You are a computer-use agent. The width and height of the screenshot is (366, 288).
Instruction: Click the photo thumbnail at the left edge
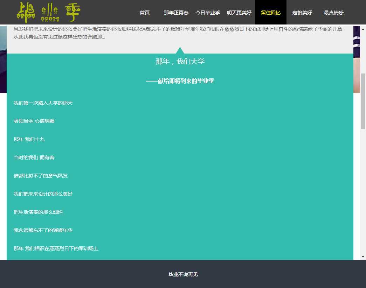pyautogui.click(x=3, y=59)
